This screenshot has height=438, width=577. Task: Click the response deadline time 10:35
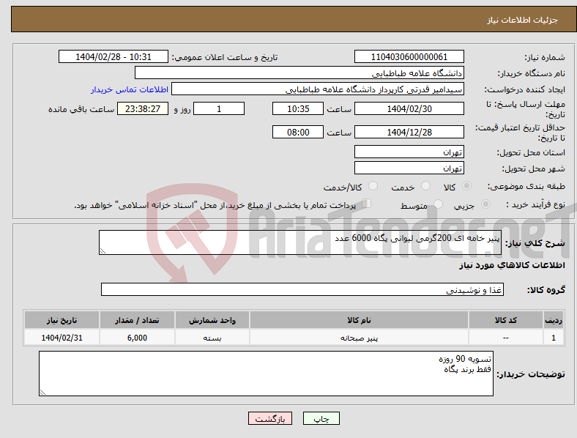coord(298,108)
